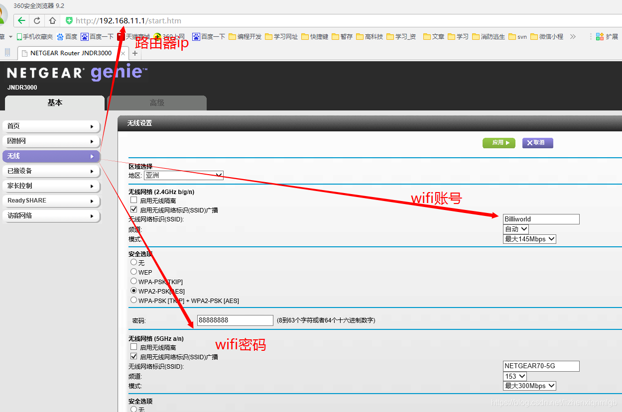The width and height of the screenshot is (622, 412).
Task: Show more bookmarks with the >> chevron
Action: click(x=573, y=37)
